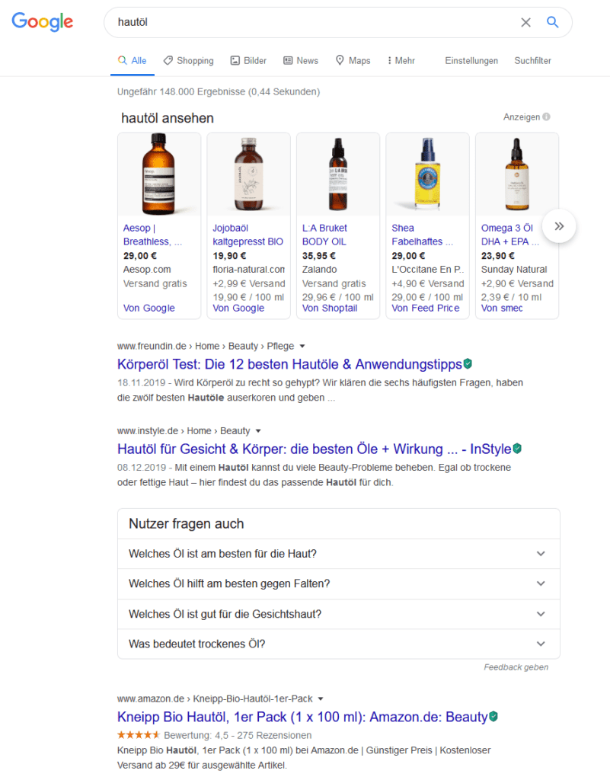
Task: Open the Aesop bottle product image
Action: pos(159,174)
